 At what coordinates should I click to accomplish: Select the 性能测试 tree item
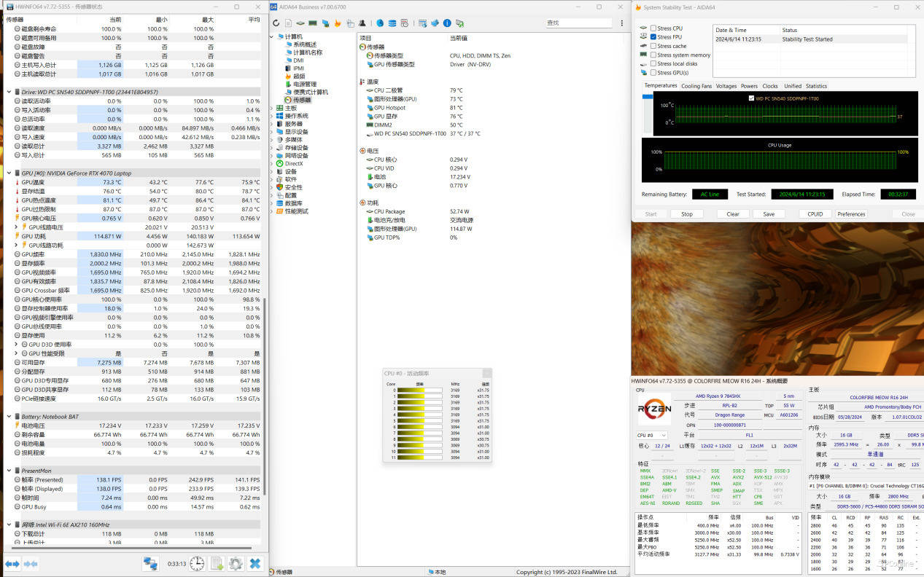click(296, 211)
